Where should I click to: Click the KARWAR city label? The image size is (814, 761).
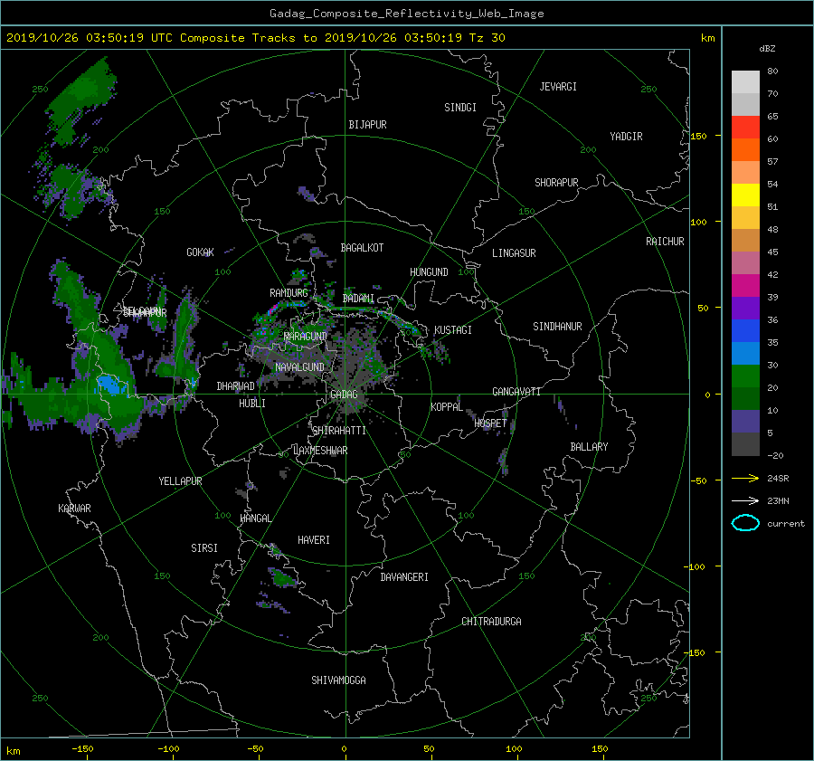tap(74, 509)
